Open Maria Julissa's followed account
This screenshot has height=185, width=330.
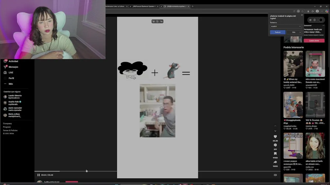point(12,115)
